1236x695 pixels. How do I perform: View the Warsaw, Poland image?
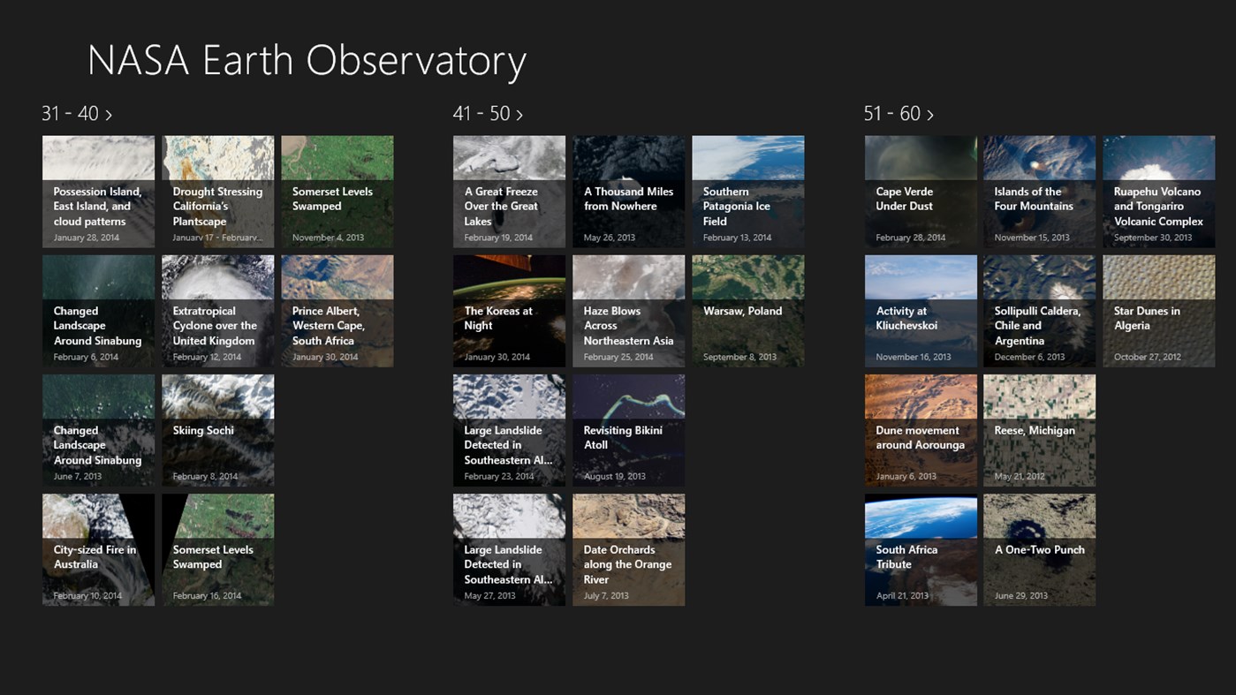(x=747, y=311)
